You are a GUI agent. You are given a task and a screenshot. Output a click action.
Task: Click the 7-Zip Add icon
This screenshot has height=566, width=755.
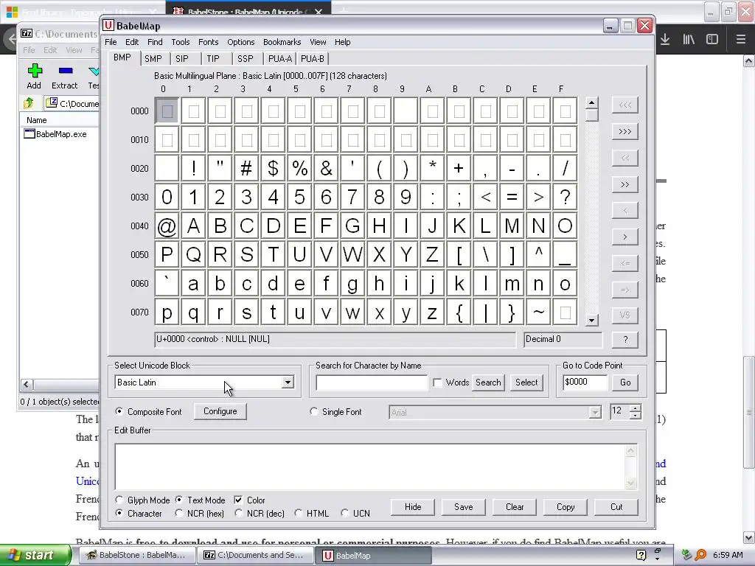34,71
